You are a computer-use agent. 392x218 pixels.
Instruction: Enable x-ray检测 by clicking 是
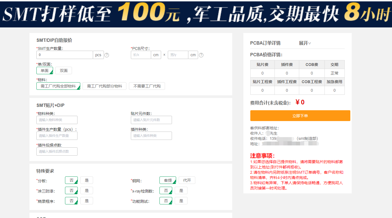(181, 190)
